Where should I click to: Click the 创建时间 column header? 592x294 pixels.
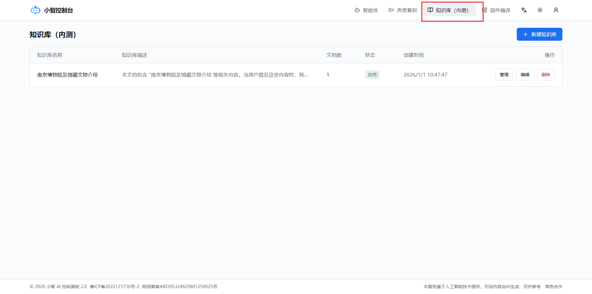[413, 55]
